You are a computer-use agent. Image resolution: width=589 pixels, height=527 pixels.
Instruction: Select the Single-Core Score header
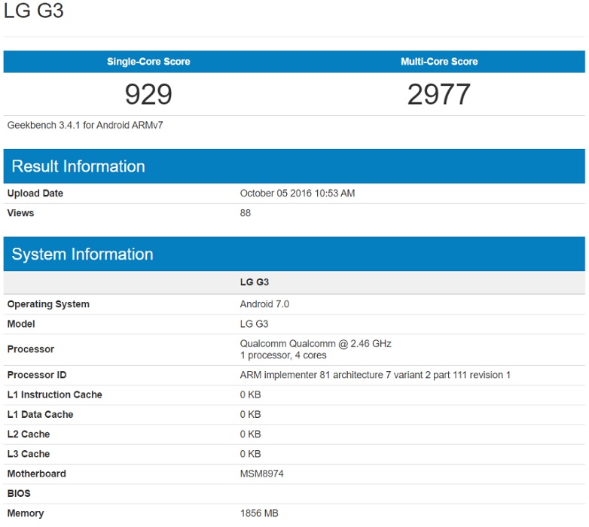coord(148,62)
